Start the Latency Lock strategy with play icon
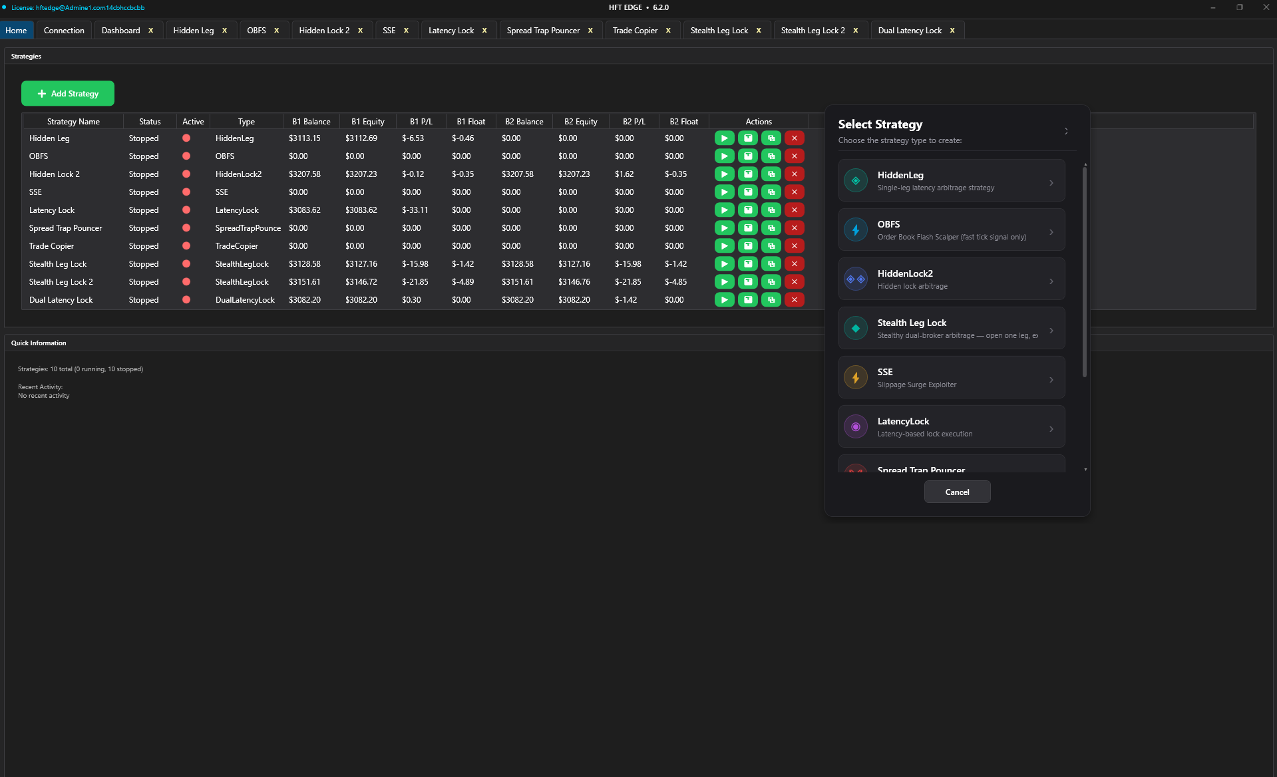The image size is (1277, 777). coord(724,210)
